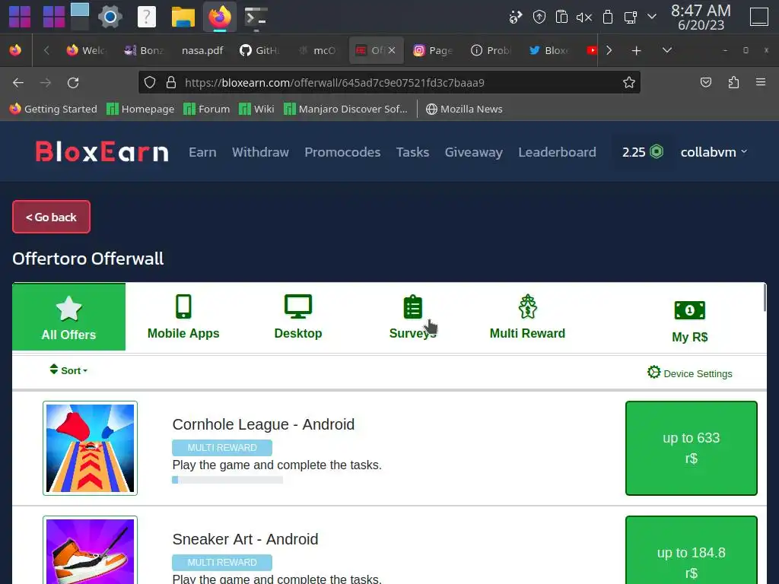The height and width of the screenshot is (584, 779).
Task: Go to the Withdraw page
Action: tap(260, 152)
